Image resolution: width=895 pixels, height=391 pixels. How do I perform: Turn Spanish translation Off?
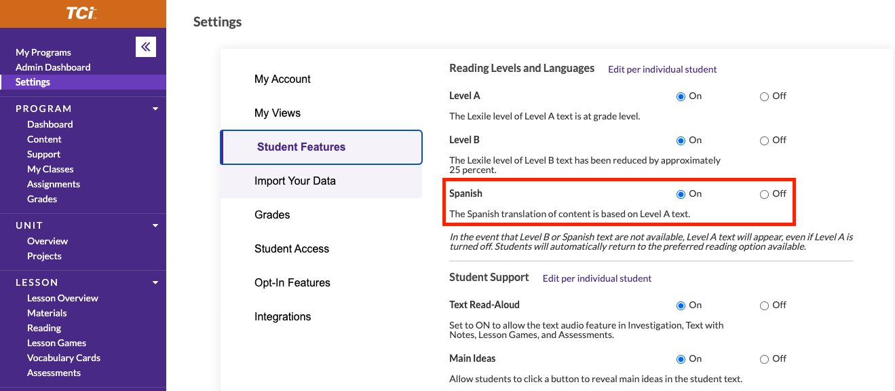(x=763, y=193)
